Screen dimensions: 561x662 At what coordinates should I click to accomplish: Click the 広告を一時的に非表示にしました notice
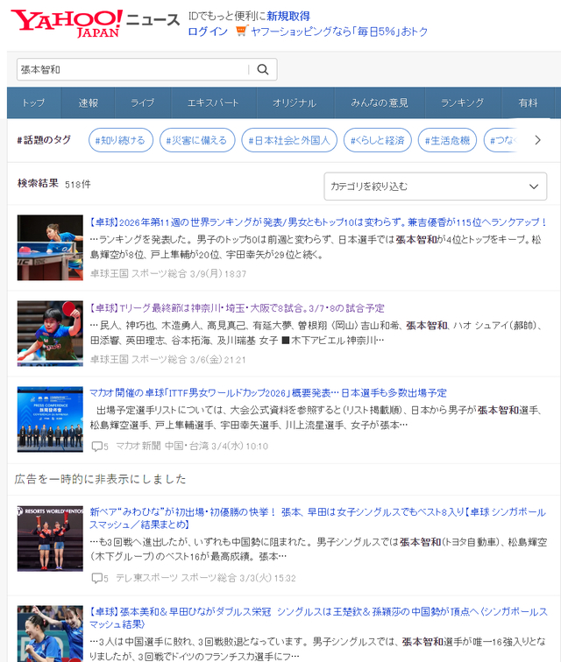tap(100, 479)
